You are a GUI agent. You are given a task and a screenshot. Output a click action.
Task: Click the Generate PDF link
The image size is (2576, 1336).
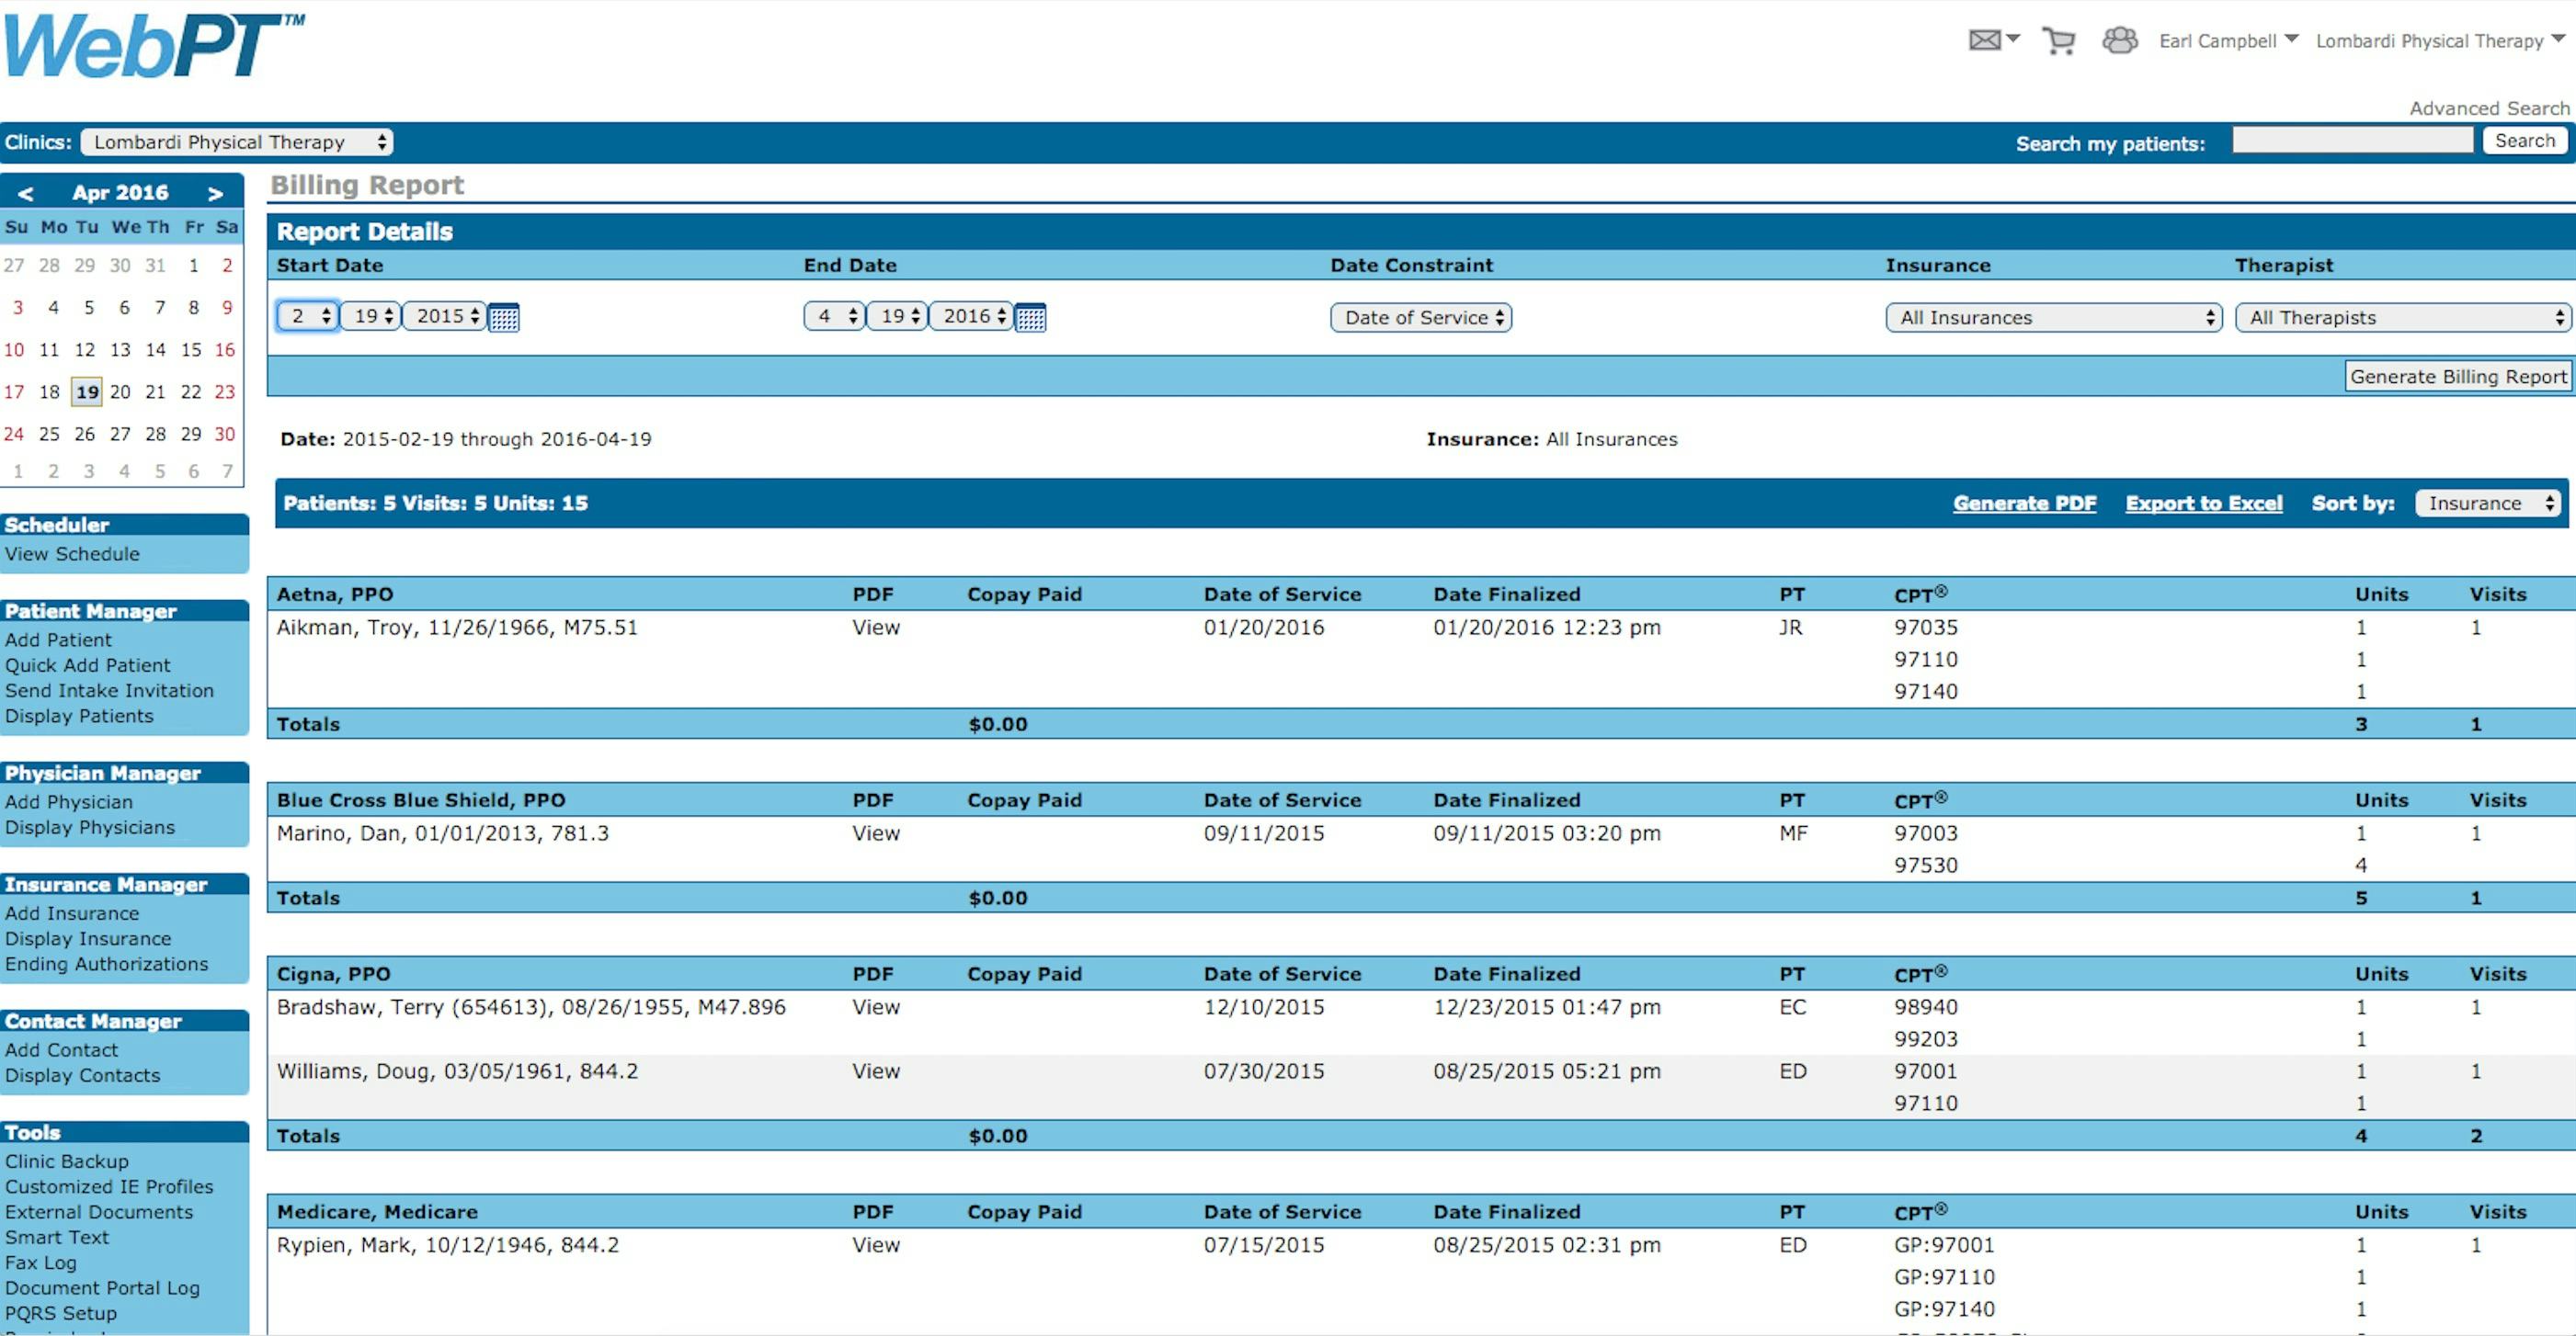tap(2024, 504)
